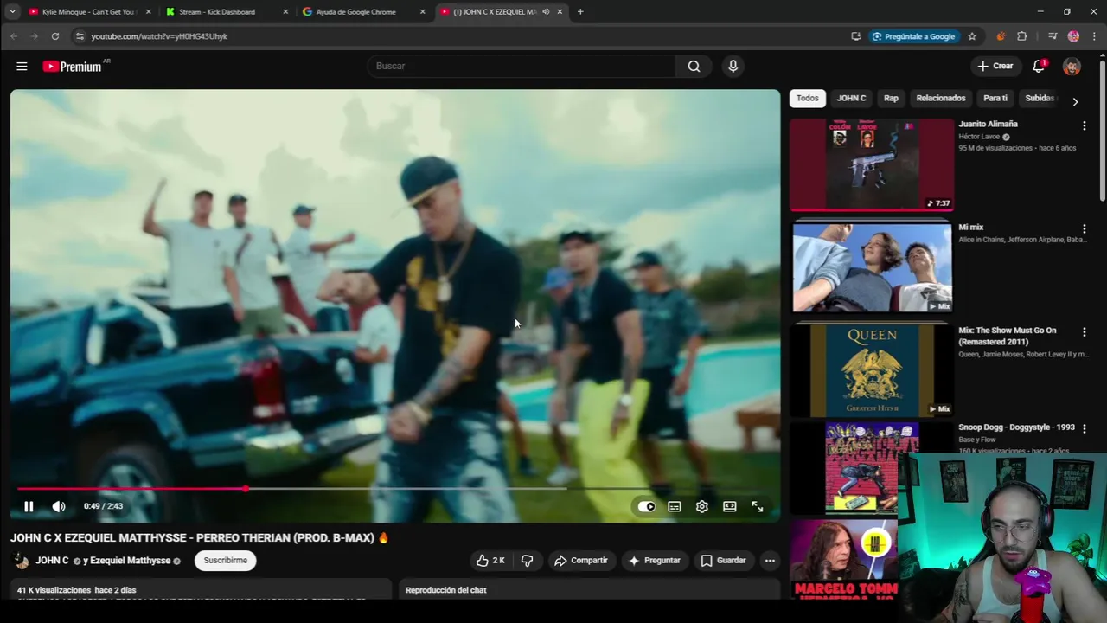Viewport: 1107px width, 623px height.
Task: Open Chrome media controls icon
Action: (x=1053, y=36)
